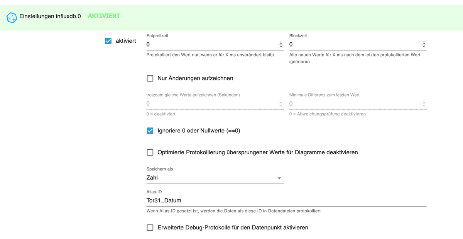463x239 pixels.
Task: Focus the Blockzeit input field
Action: pos(353,45)
